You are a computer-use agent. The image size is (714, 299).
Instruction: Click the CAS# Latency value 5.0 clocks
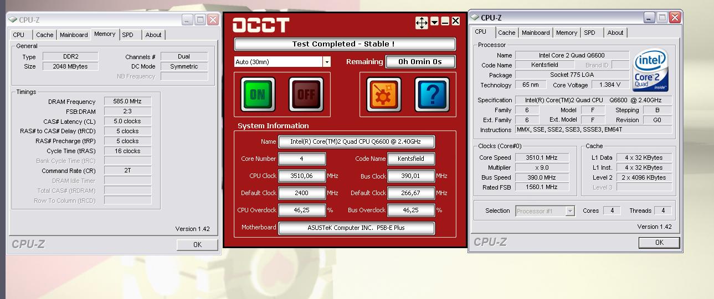coord(127,122)
